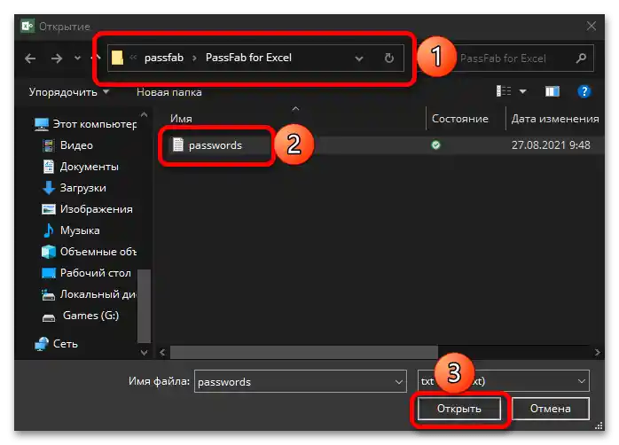The width and height of the screenshot is (619, 445).
Task: Expand the address bar history dropdown
Action: (x=359, y=59)
